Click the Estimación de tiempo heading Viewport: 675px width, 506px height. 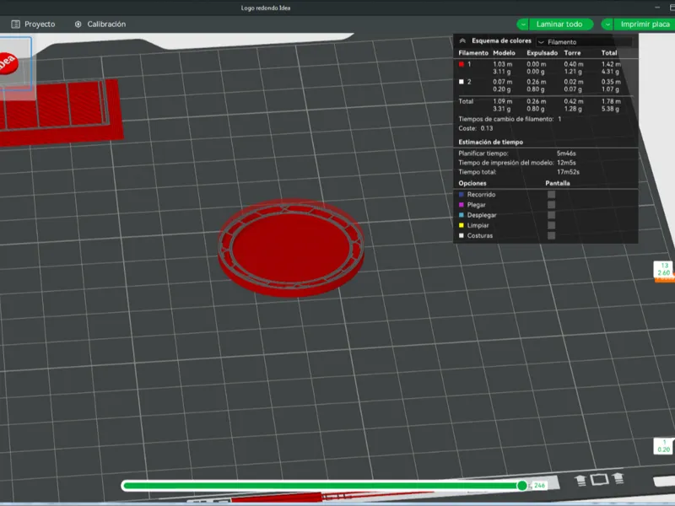(x=491, y=142)
